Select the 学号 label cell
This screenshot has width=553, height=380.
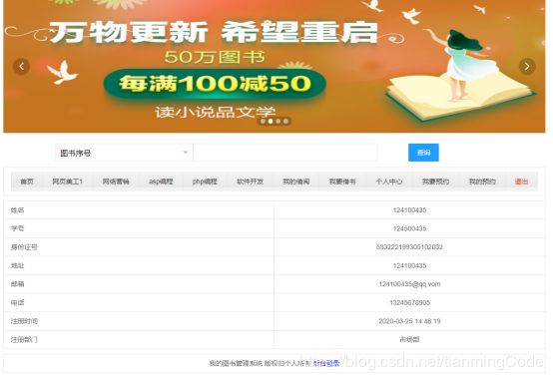click(139, 228)
